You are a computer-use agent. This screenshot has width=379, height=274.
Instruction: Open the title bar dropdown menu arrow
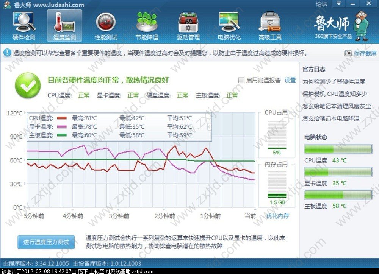coord(339,3)
